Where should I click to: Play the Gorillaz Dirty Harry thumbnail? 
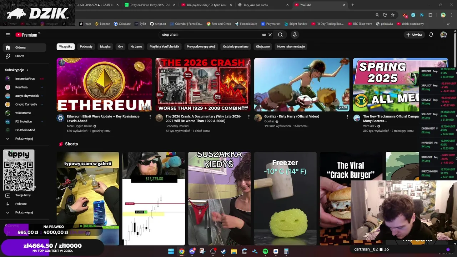click(x=302, y=85)
